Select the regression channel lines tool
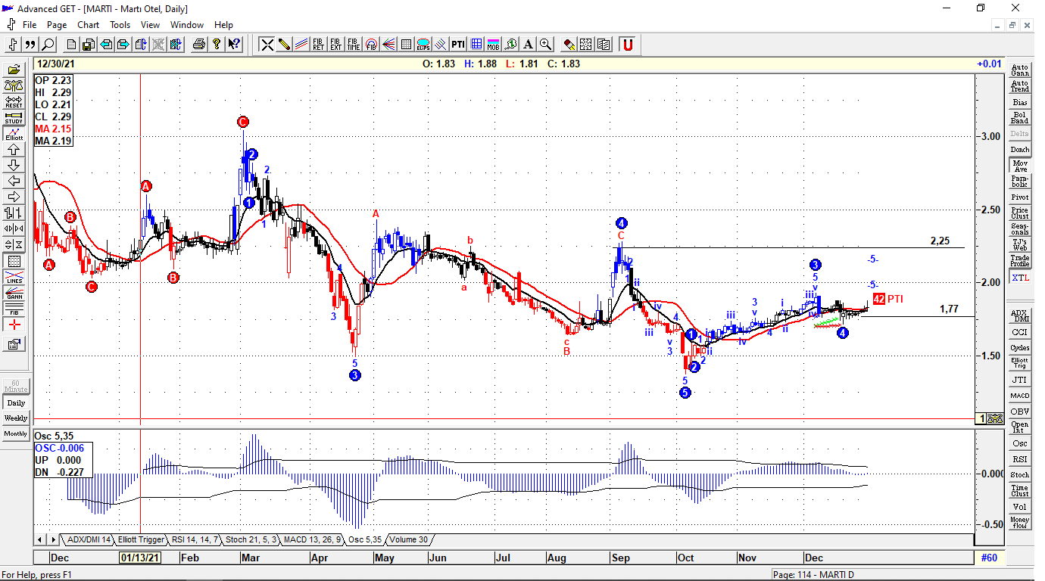Image resolution: width=1045 pixels, height=581 pixels. coord(302,44)
